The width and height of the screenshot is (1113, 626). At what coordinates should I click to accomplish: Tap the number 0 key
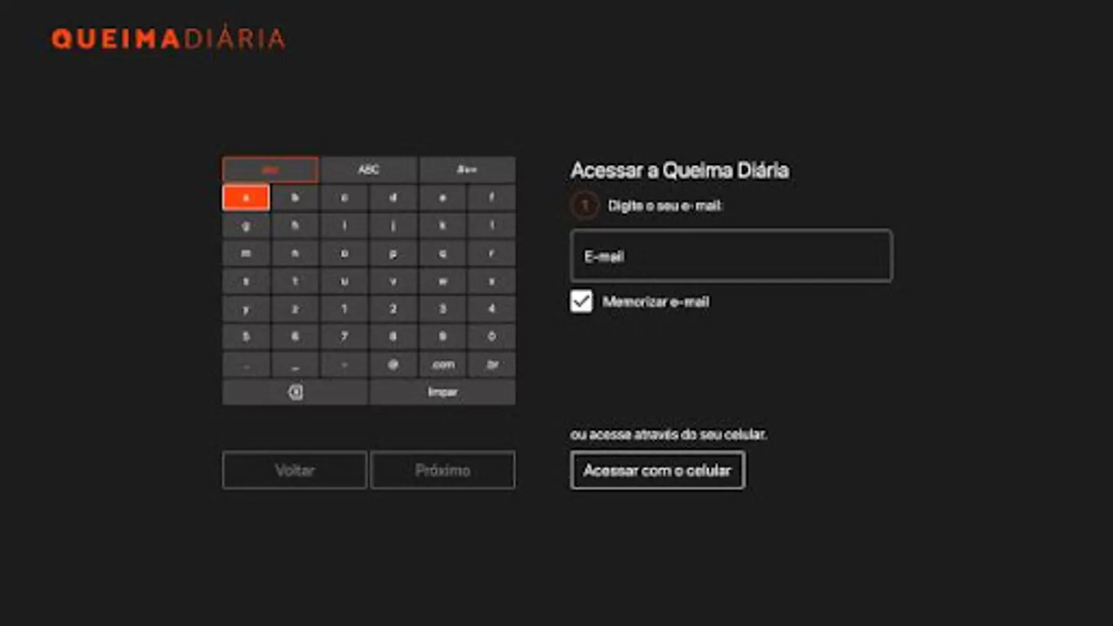click(x=492, y=337)
